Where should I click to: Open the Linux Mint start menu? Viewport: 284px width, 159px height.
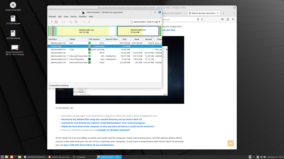pos(2,157)
